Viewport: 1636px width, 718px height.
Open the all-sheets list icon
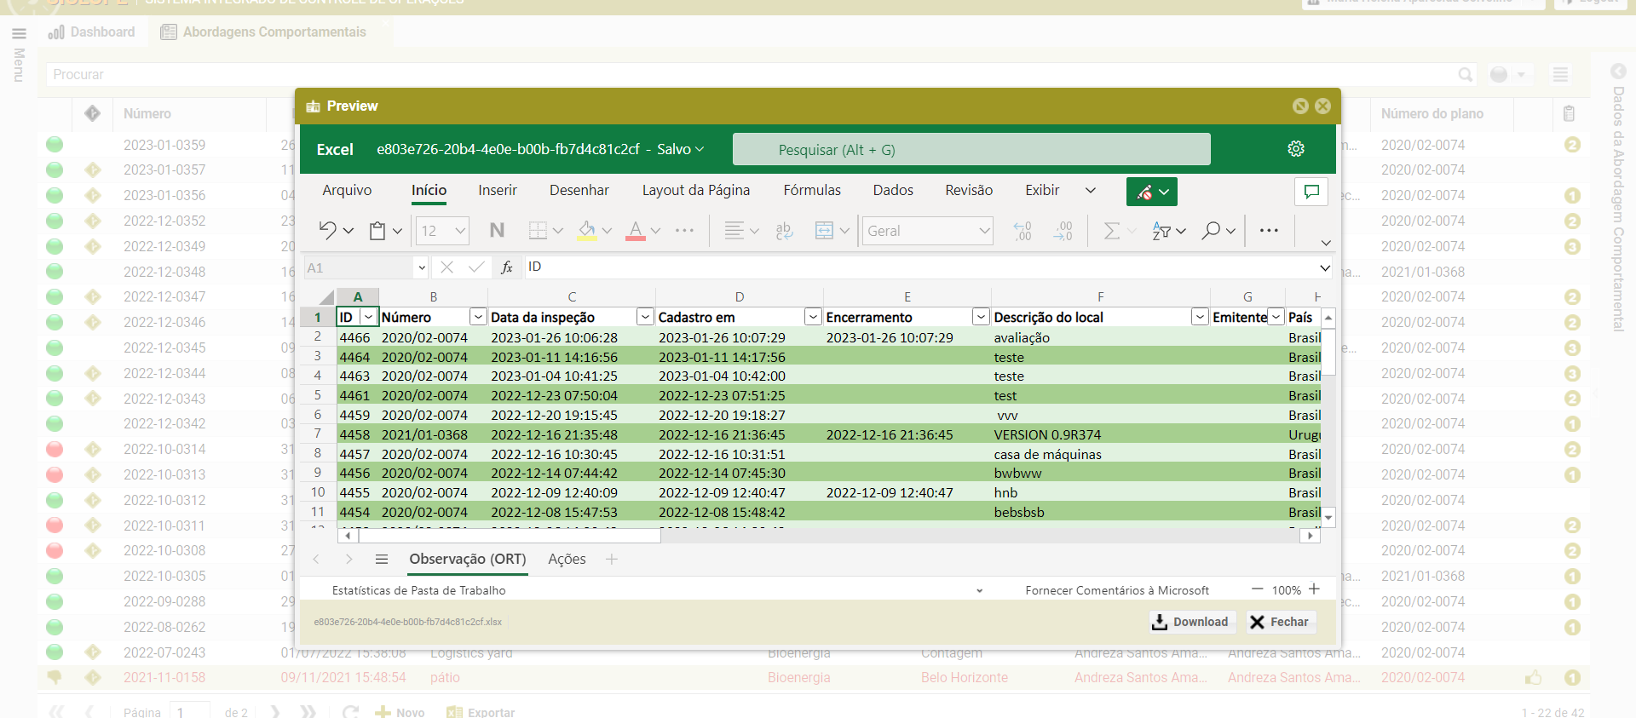382,560
